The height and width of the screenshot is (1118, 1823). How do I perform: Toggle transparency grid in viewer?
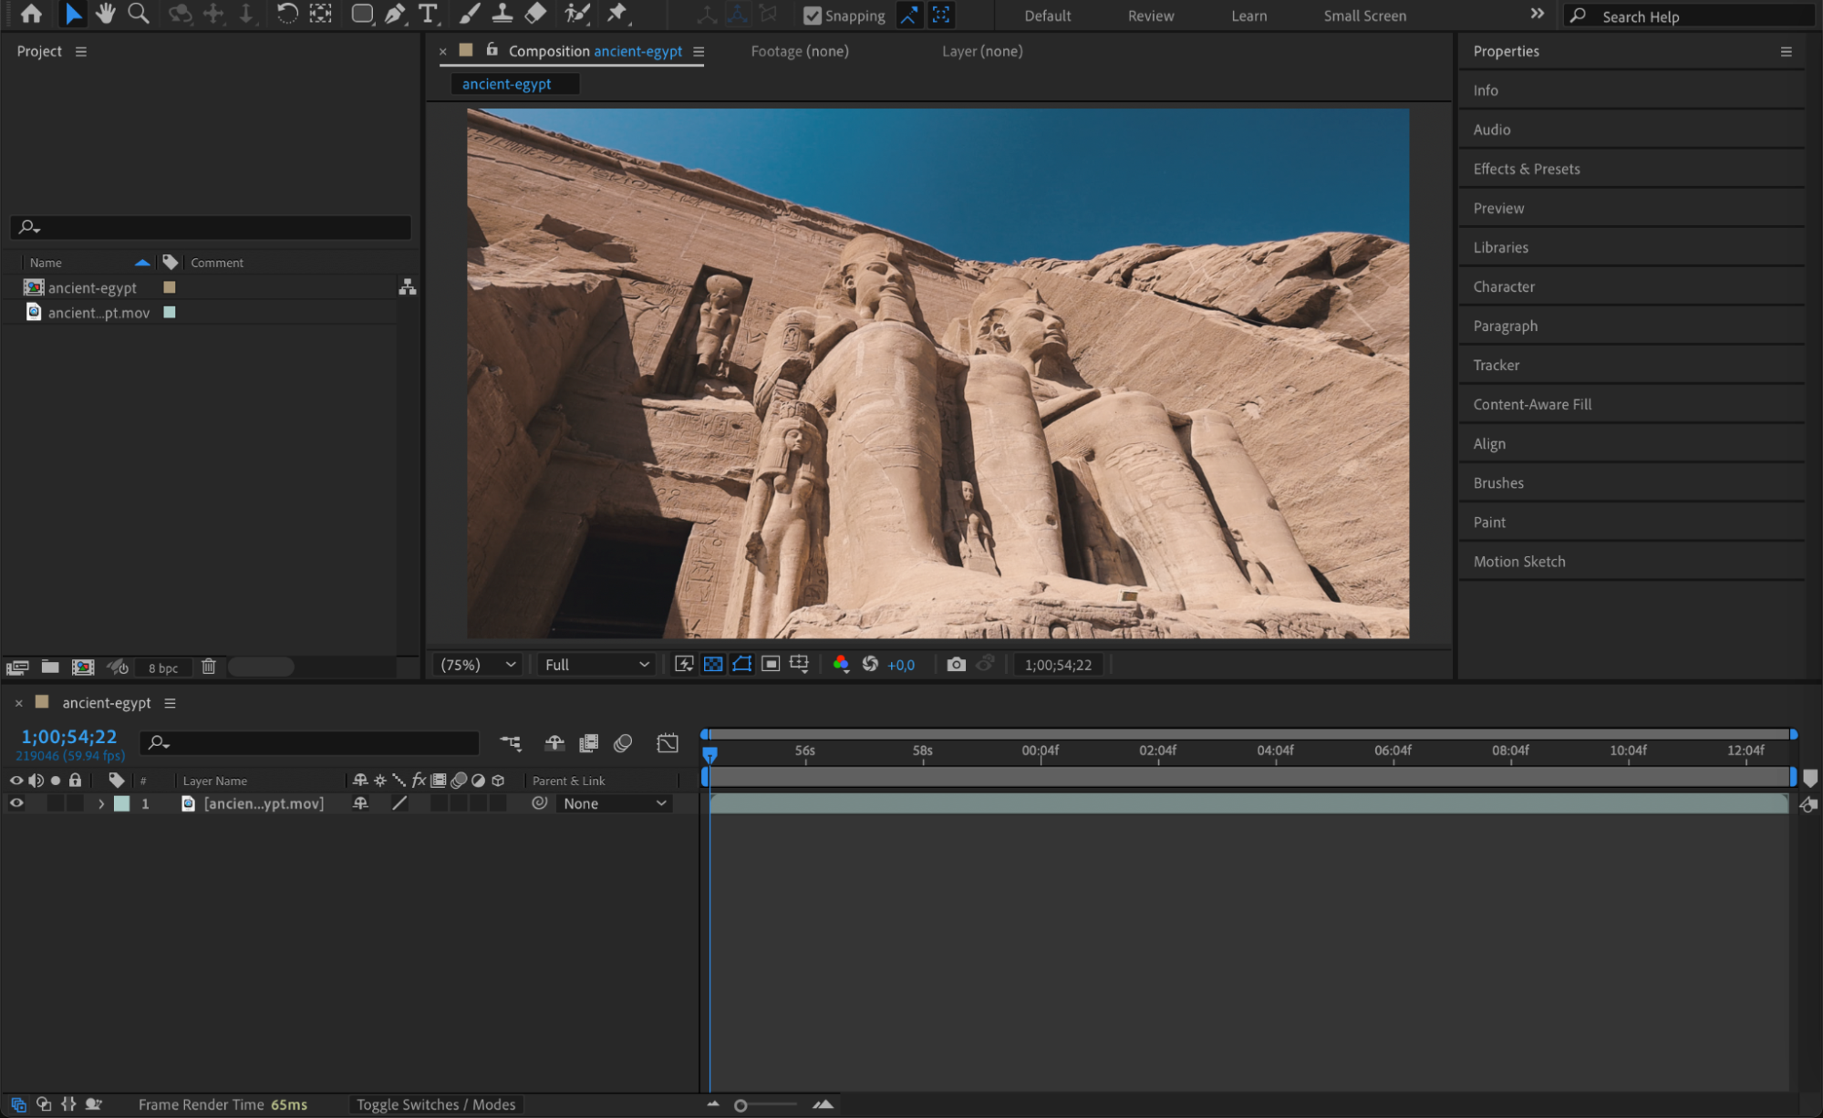point(713,665)
